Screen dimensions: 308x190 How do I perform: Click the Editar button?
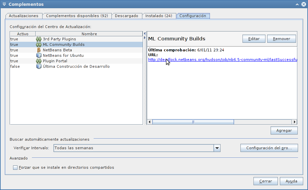tap(254, 39)
